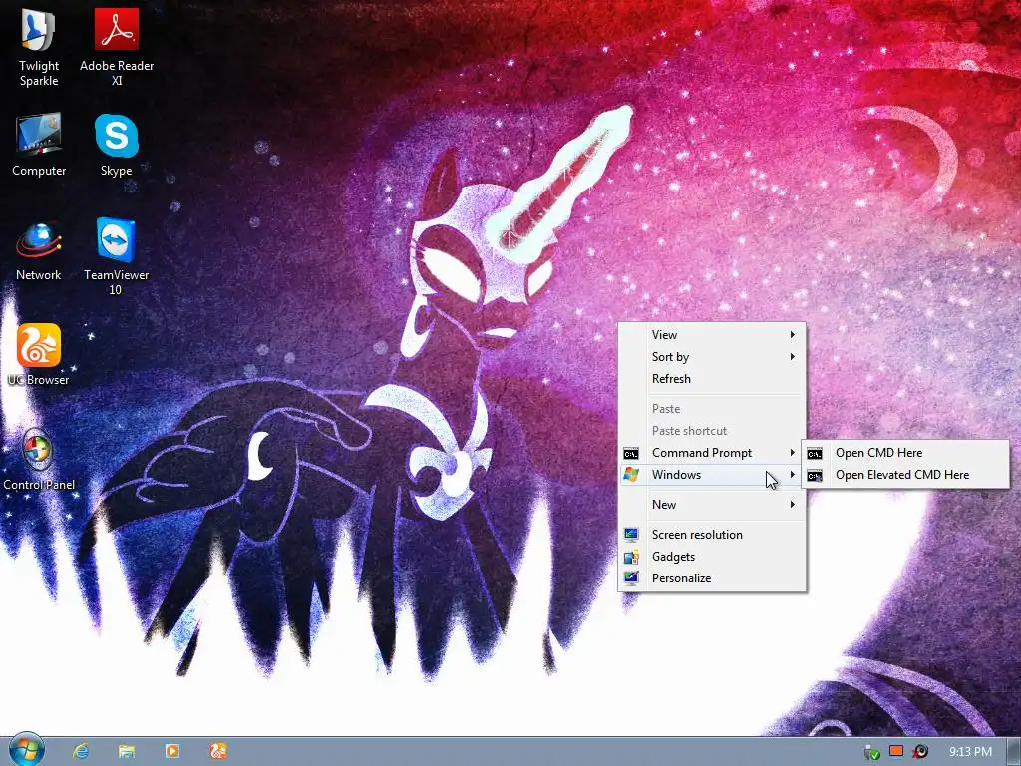Select the Twilight Sparkle desktop icon

[39, 48]
